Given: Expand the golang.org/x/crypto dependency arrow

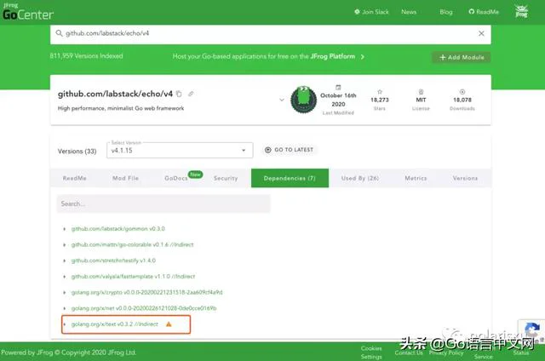Looking at the screenshot, I should (65, 293).
